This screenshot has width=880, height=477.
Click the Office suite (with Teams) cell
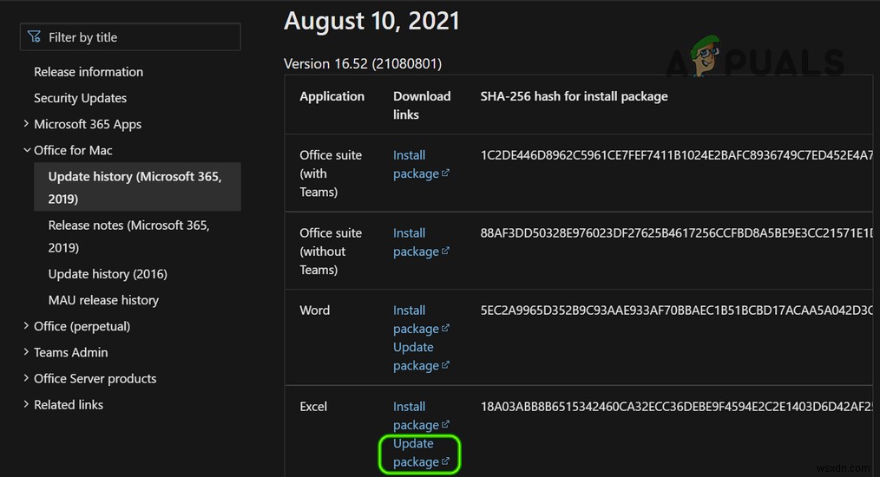pos(331,173)
